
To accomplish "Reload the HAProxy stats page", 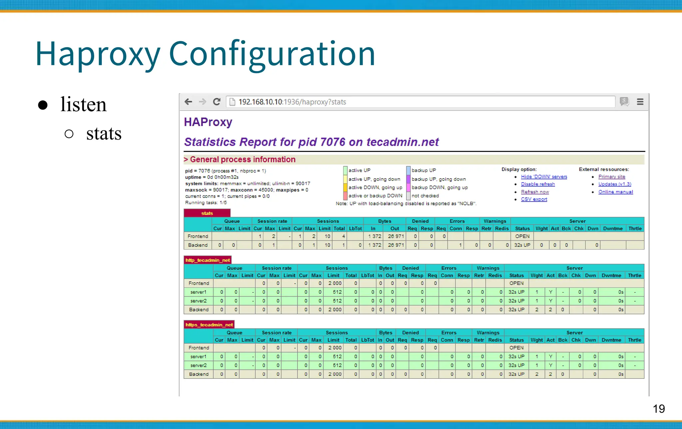I will pyautogui.click(x=217, y=102).
